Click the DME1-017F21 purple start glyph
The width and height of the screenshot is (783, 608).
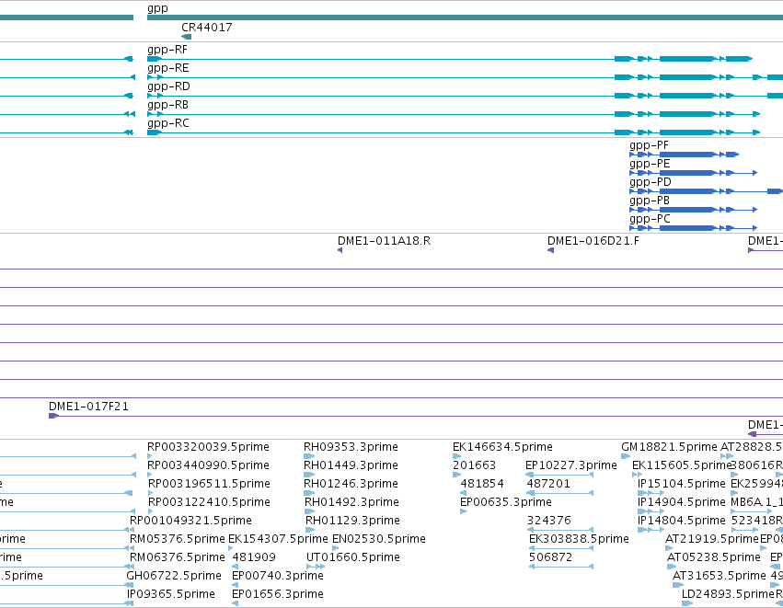point(54,416)
